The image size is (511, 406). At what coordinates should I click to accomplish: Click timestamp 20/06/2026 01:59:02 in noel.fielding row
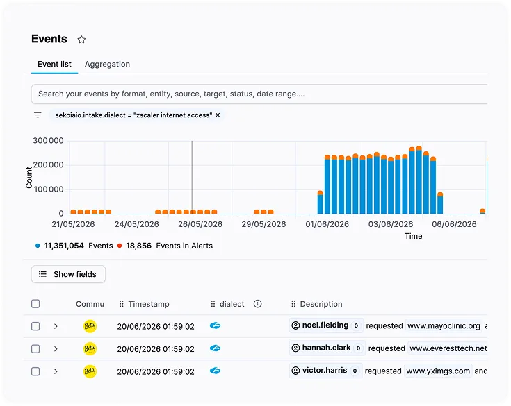[x=156, y=326]
